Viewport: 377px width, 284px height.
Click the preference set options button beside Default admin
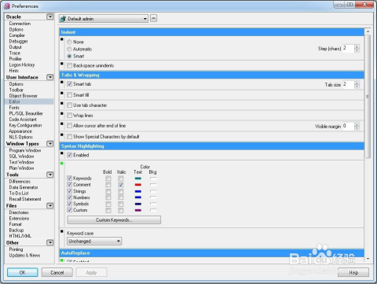pos(154,18)
